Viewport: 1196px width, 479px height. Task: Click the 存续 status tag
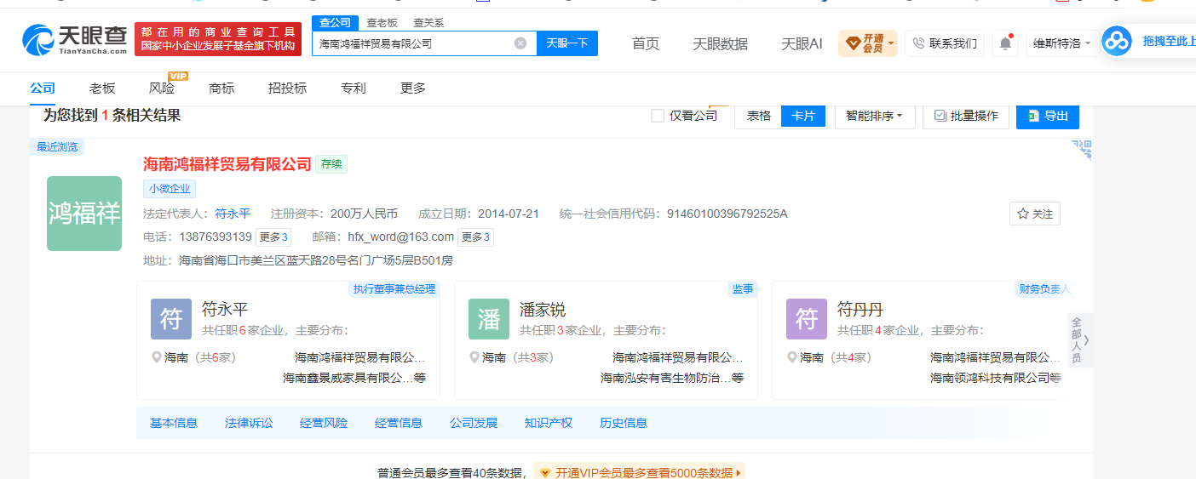331,164
